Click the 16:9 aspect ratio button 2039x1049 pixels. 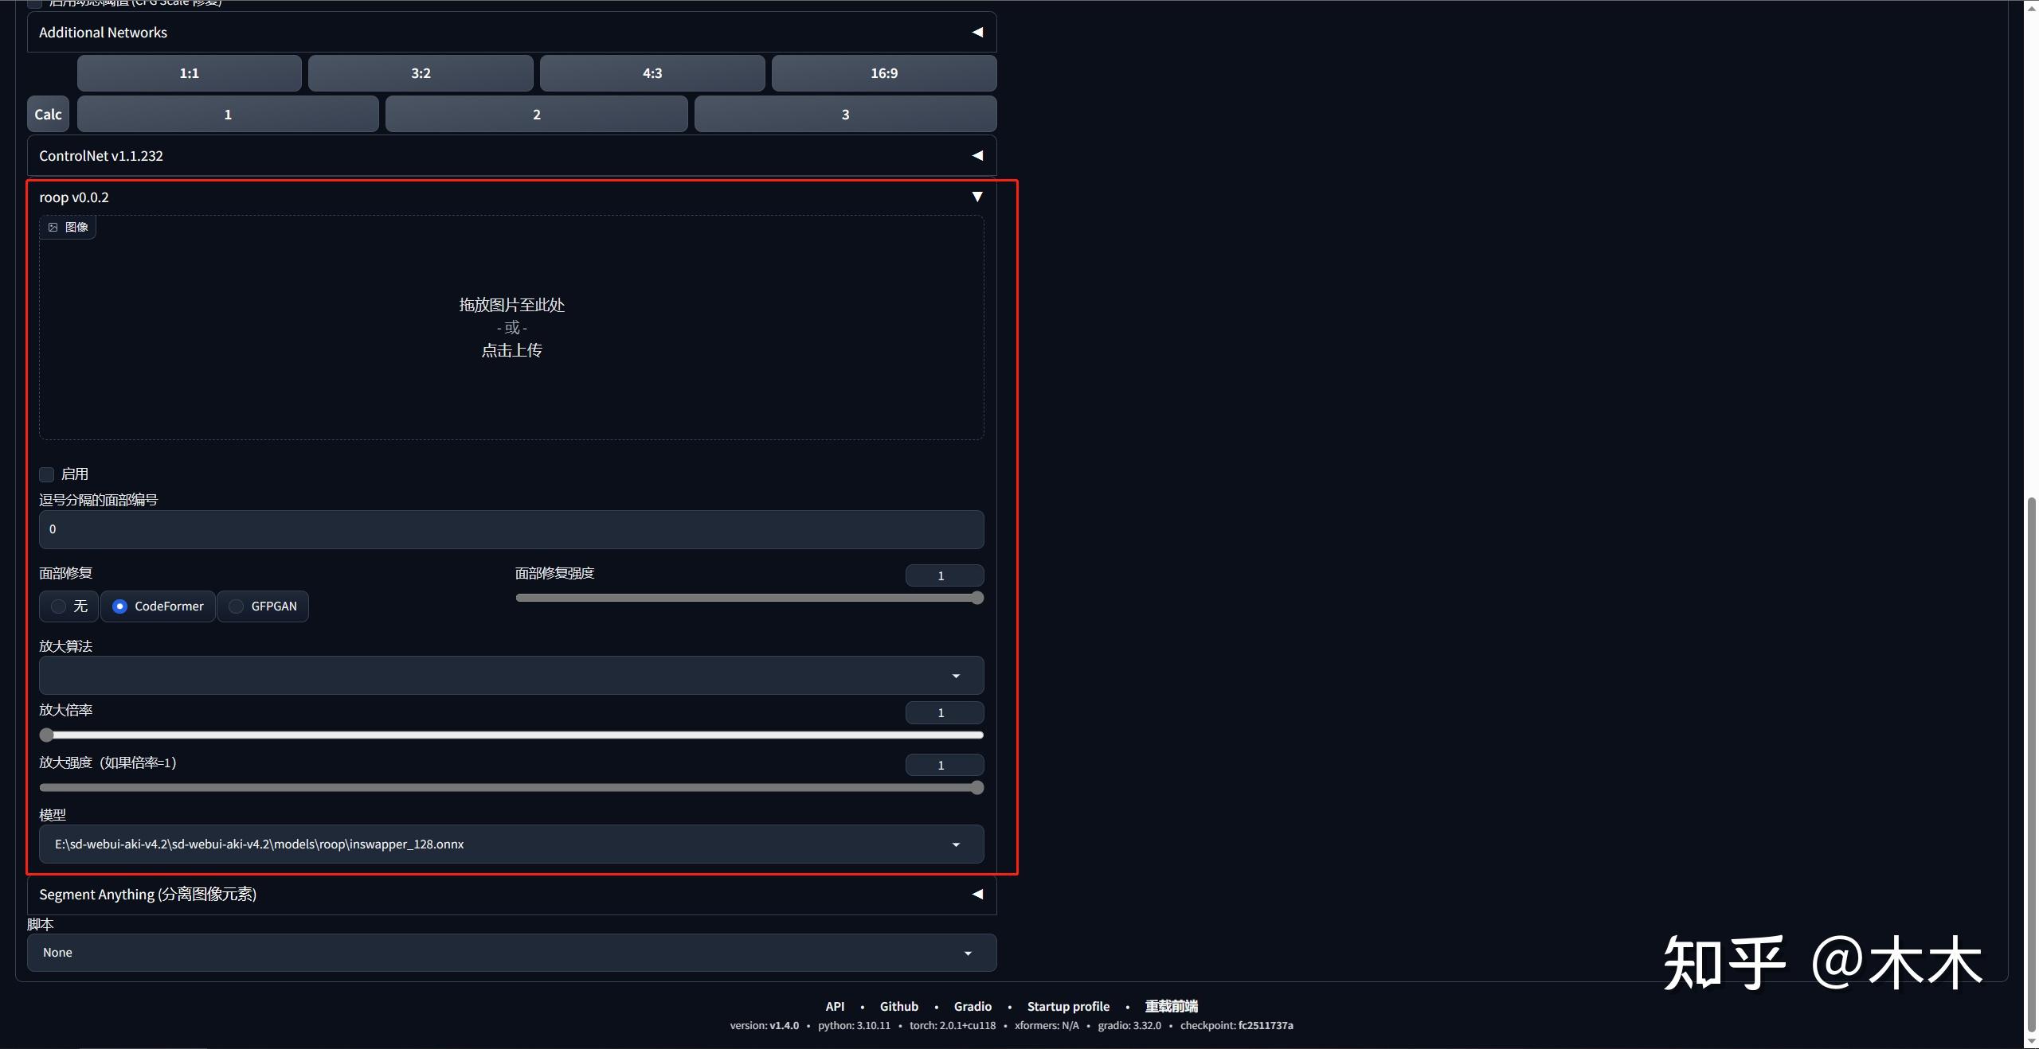click(883, 73)
